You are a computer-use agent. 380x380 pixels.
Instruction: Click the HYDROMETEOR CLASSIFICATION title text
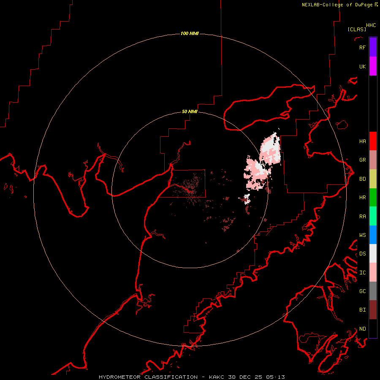tap(148, 377)
